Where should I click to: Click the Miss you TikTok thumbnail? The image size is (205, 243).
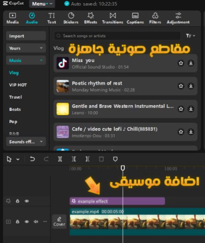pyautogui.click(x=63, y=63)
